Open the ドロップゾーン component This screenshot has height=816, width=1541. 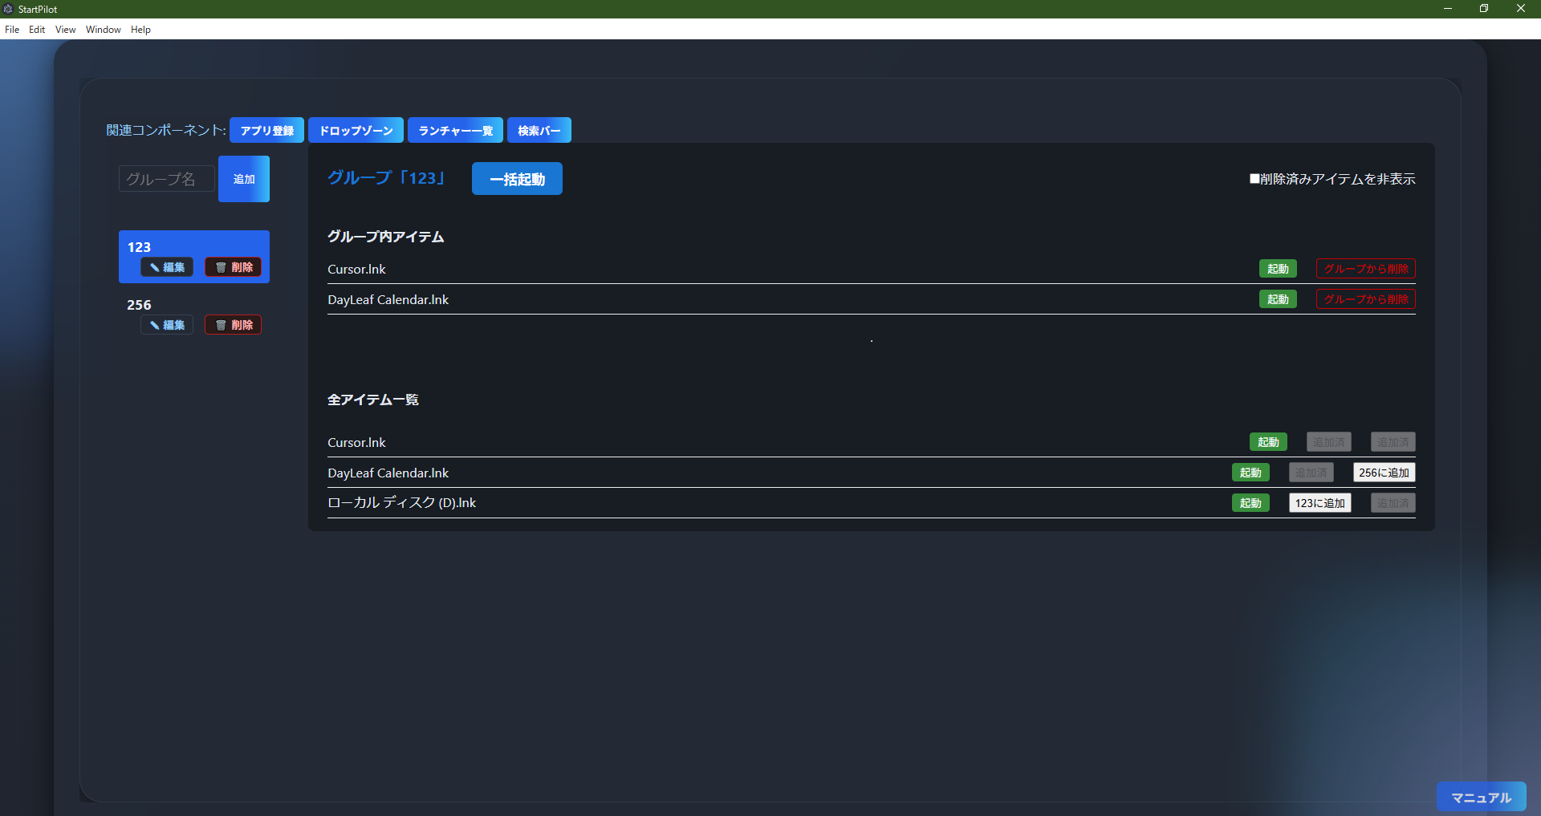coord(356,130)
